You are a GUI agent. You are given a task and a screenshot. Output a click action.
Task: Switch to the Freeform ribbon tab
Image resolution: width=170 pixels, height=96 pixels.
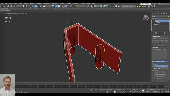point(12,9)
